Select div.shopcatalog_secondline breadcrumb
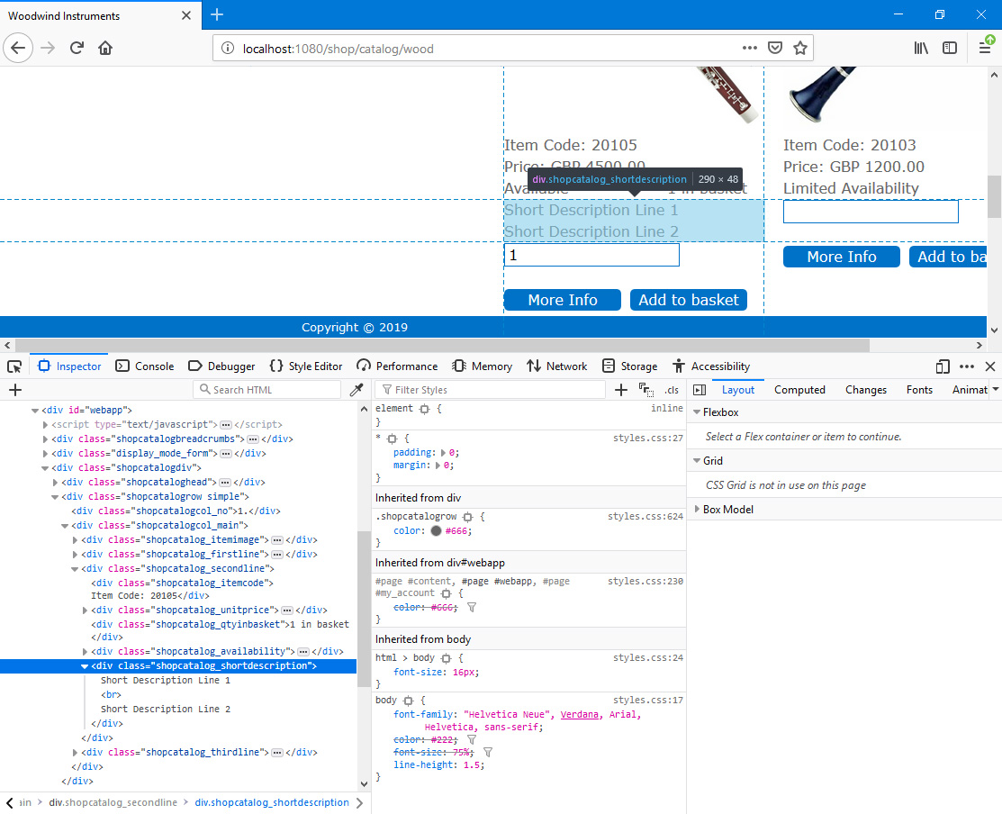1002x814 pixels. pos(113,802)
